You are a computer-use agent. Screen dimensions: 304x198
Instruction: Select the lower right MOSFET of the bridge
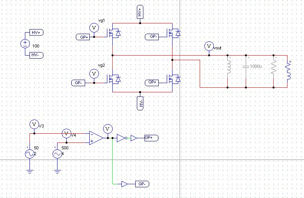coord(174,79)
